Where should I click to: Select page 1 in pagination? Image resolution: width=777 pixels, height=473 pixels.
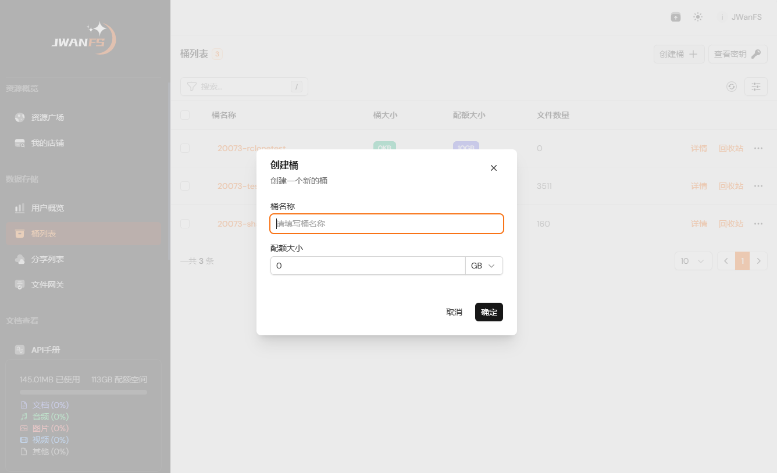[742, 261]
